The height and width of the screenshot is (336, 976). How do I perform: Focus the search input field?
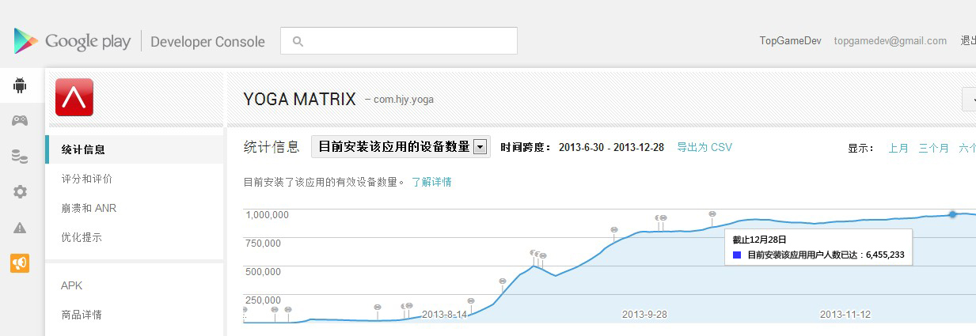coord(399,41)
